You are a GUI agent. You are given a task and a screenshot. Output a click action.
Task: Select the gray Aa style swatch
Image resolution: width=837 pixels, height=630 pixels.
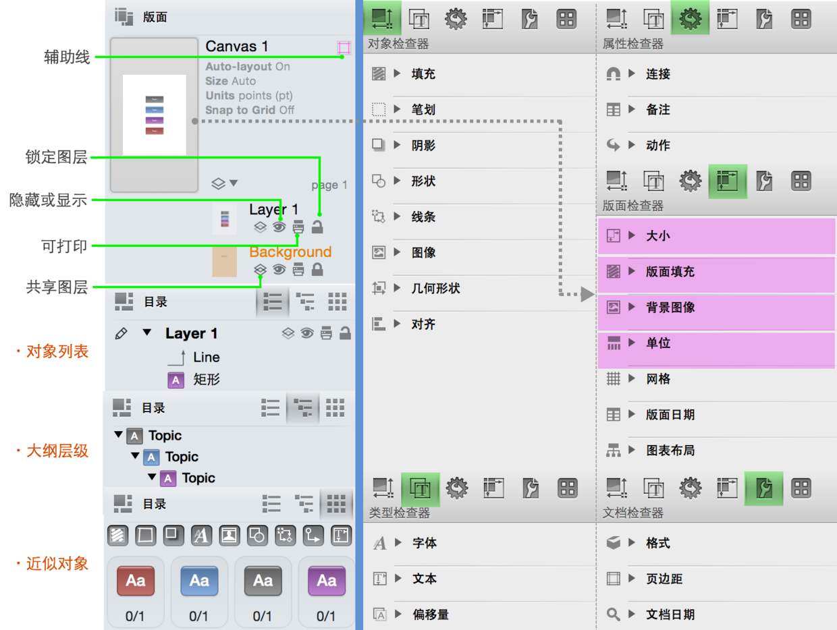(x=263, y=581)
